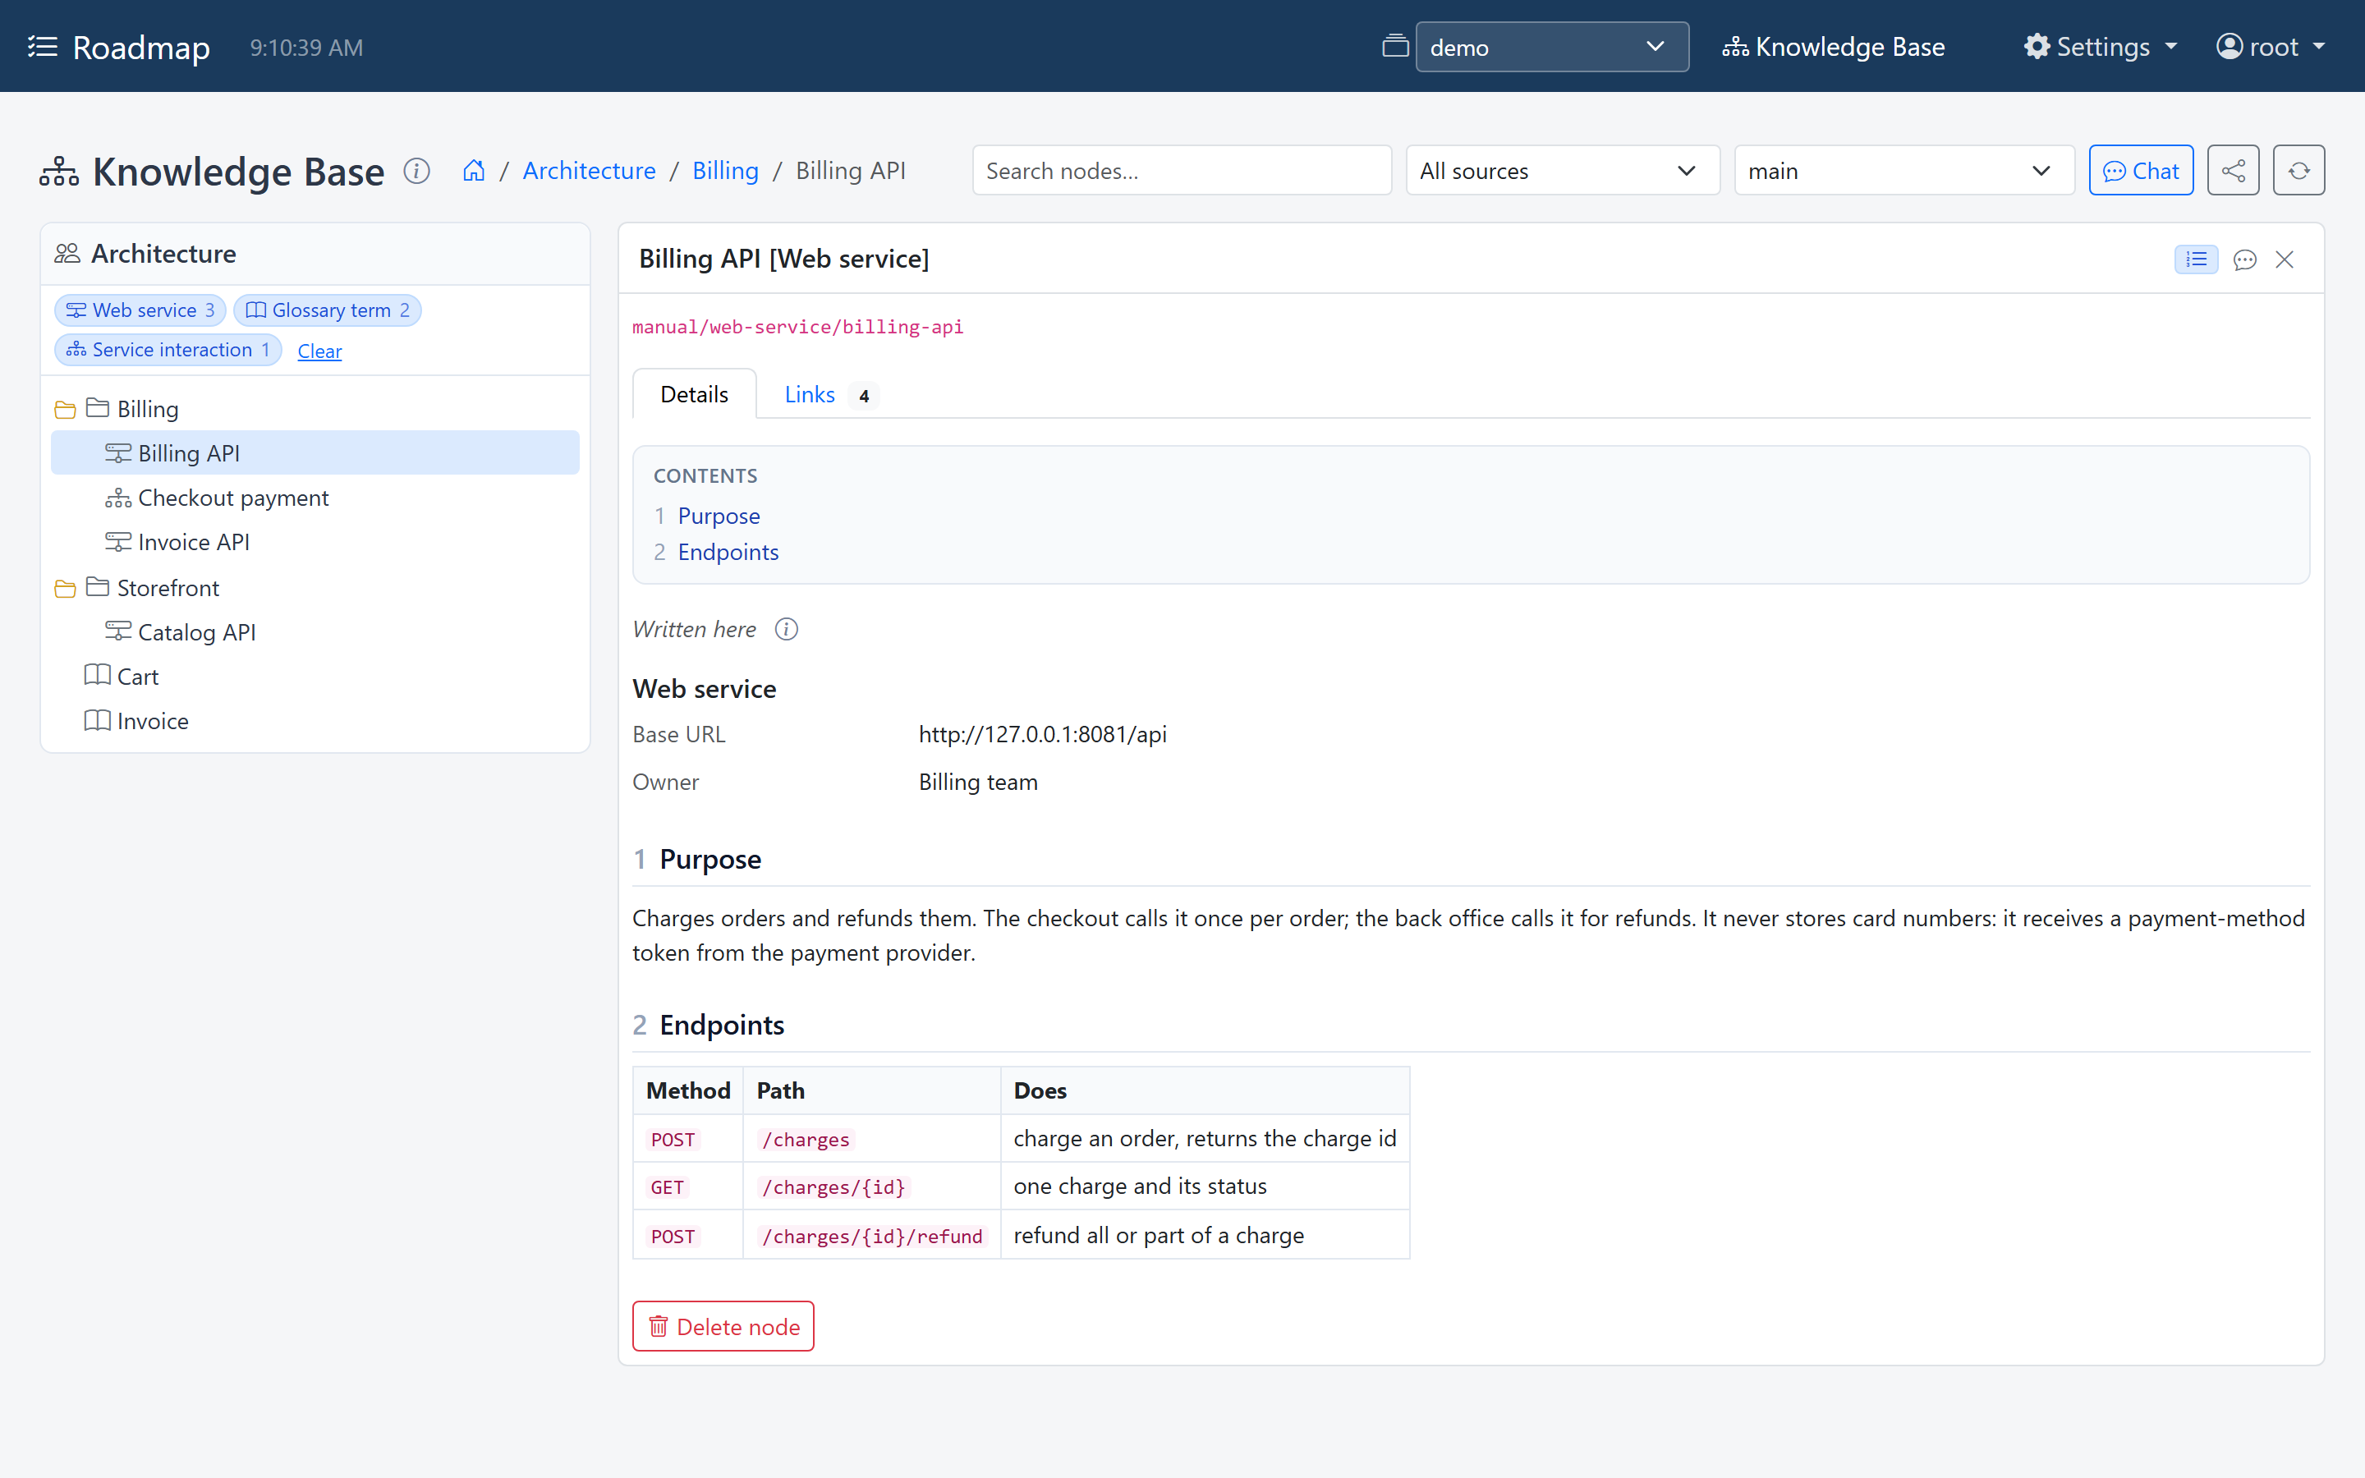Select the Billing API tree node

[315, 452]
